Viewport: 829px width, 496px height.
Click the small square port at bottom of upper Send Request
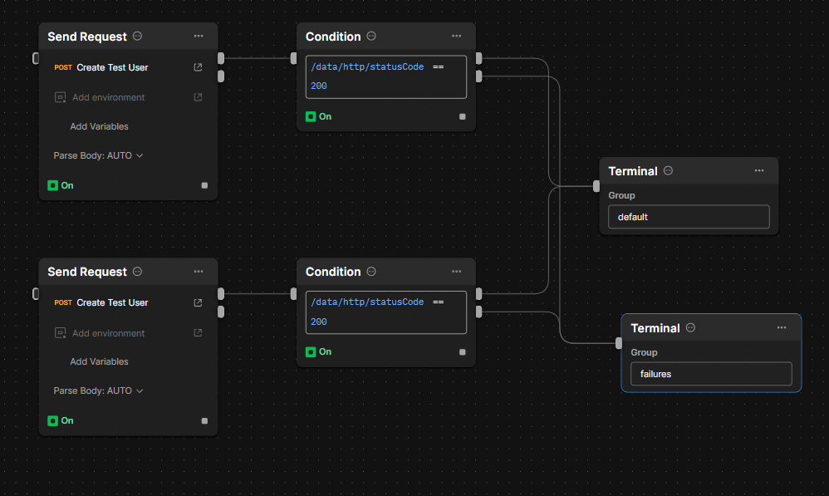(x=204, y=185)
